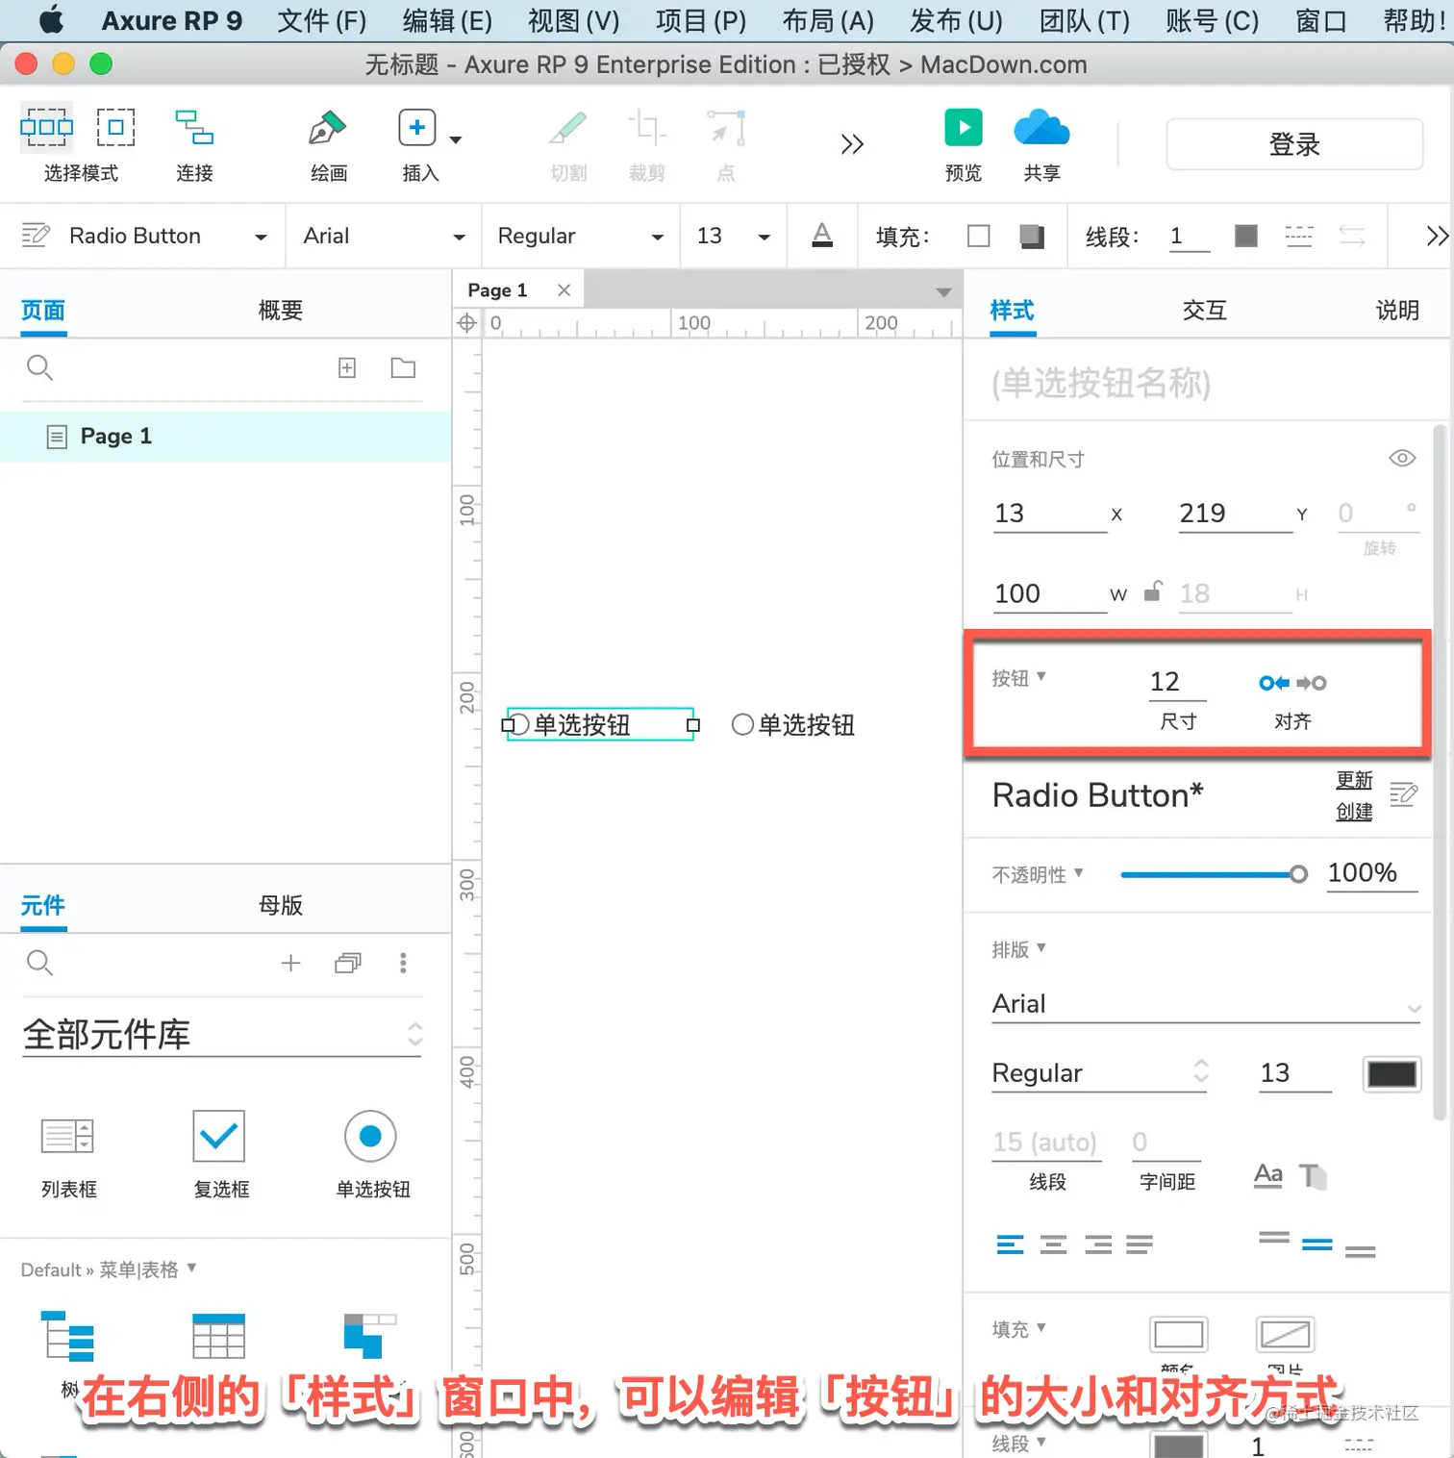This screenshot has width=1454, height=1458.
Task: Add a new page icon
Action: point(347,367)
